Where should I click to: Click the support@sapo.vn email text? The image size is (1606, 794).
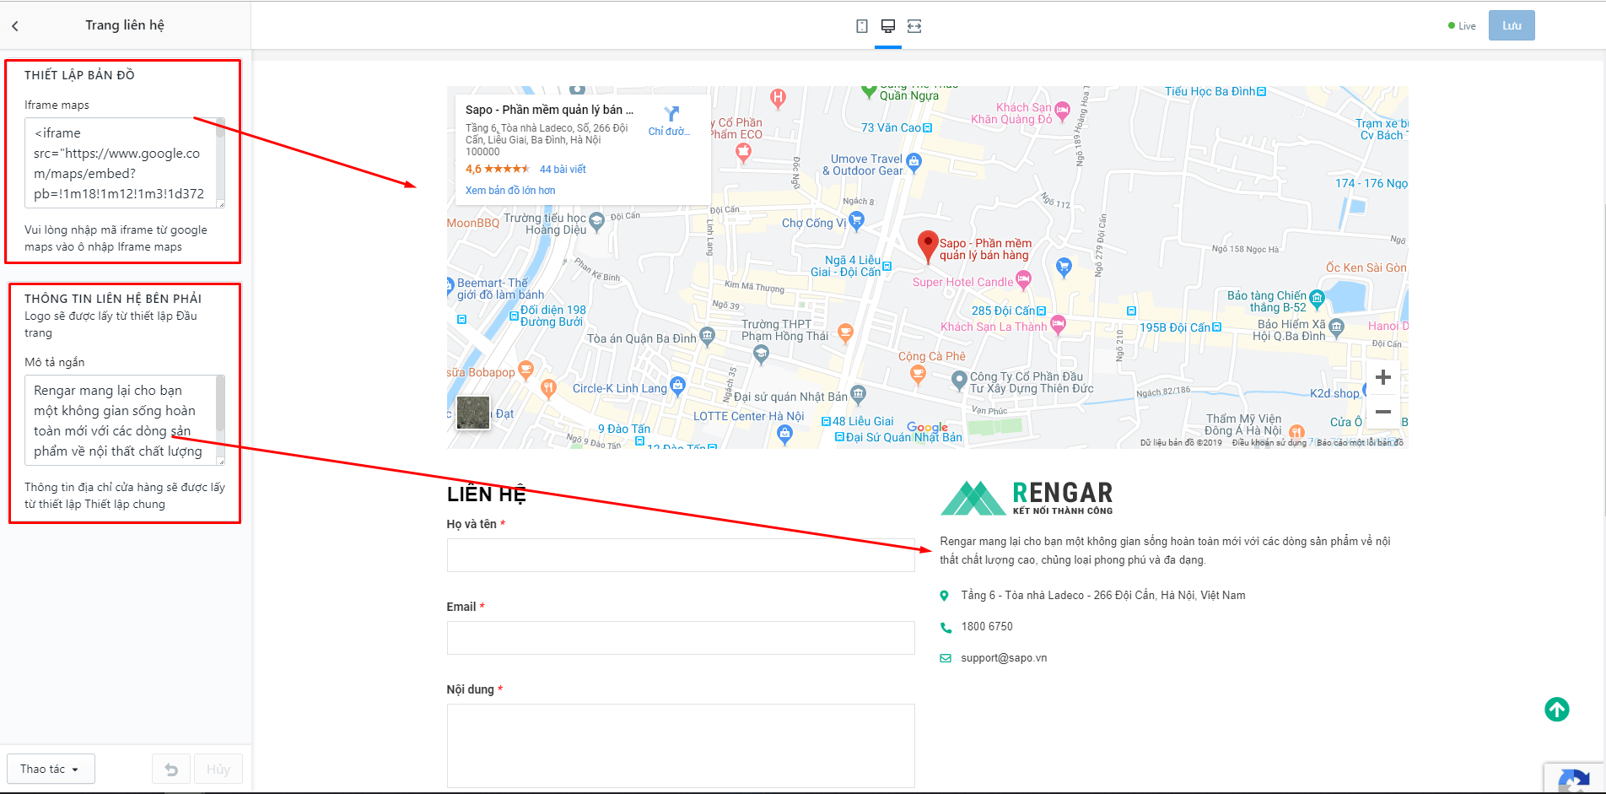1004,658
